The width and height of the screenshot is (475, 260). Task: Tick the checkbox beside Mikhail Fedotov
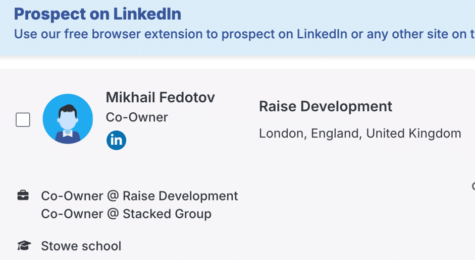coord(23,120)
